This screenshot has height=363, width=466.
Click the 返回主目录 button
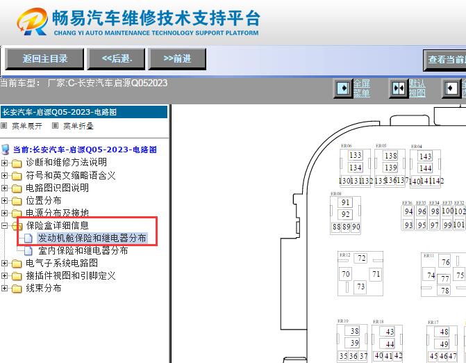(44, 58)
